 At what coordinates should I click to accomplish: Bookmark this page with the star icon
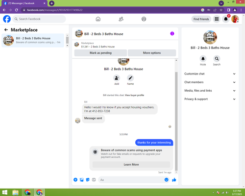tap(221, 10)
